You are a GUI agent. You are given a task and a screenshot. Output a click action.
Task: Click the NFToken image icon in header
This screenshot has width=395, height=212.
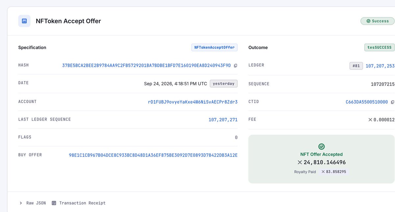click(x=24, y=21)
